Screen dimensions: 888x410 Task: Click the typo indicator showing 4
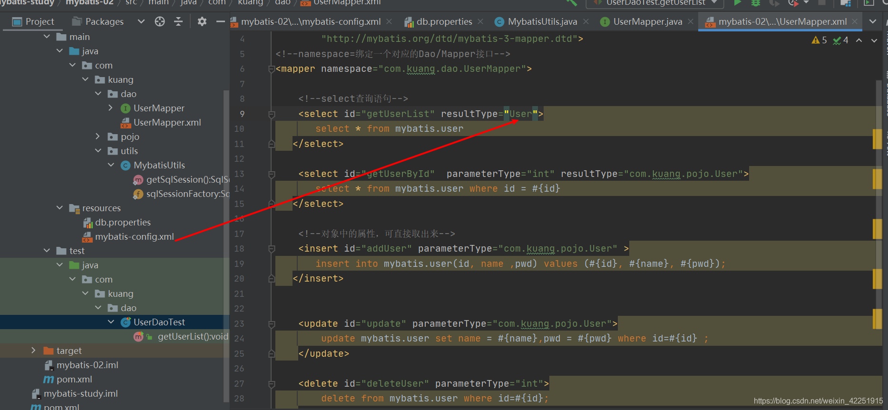pos(840,40)
